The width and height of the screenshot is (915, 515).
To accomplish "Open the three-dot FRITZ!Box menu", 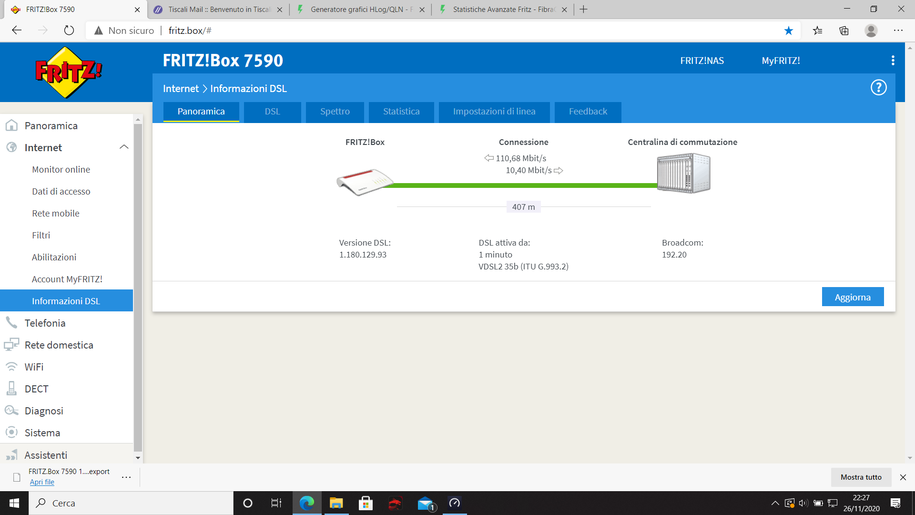I will click(x=893, y=61).
